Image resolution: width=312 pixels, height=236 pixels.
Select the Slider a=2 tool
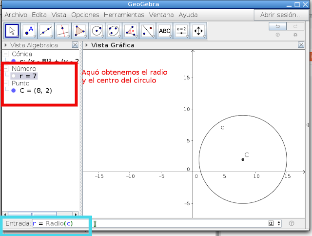point(181,31)
